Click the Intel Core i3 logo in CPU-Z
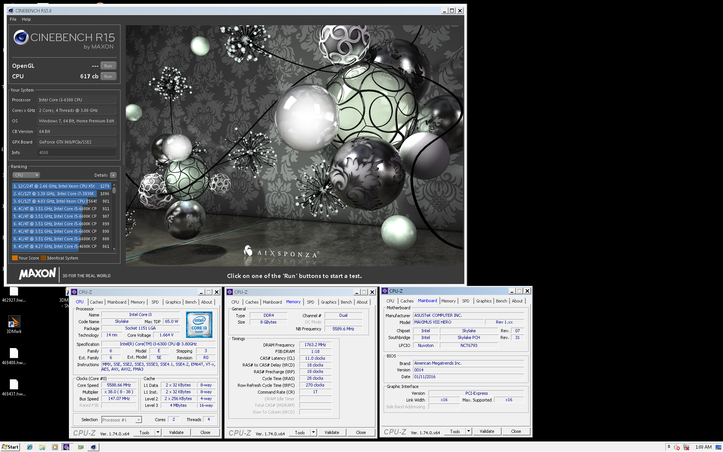Image resolution: width=723 pixels, height=452 pixels. point(199,324)
